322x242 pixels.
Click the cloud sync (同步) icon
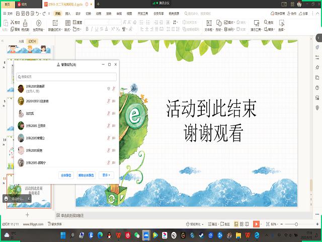pos(278,14)
